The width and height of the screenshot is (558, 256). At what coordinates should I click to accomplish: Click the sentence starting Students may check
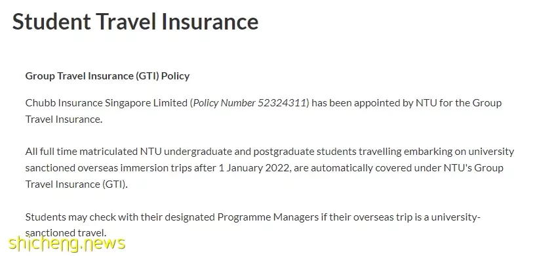point(253,225)
